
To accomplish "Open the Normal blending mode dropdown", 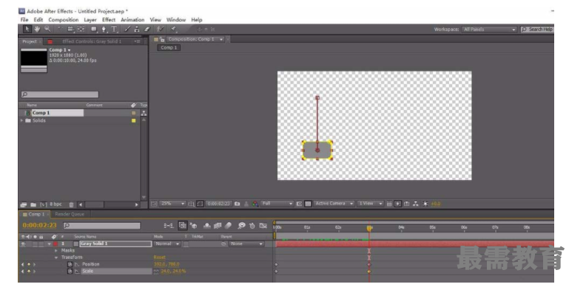I will (x=167, y=244).
